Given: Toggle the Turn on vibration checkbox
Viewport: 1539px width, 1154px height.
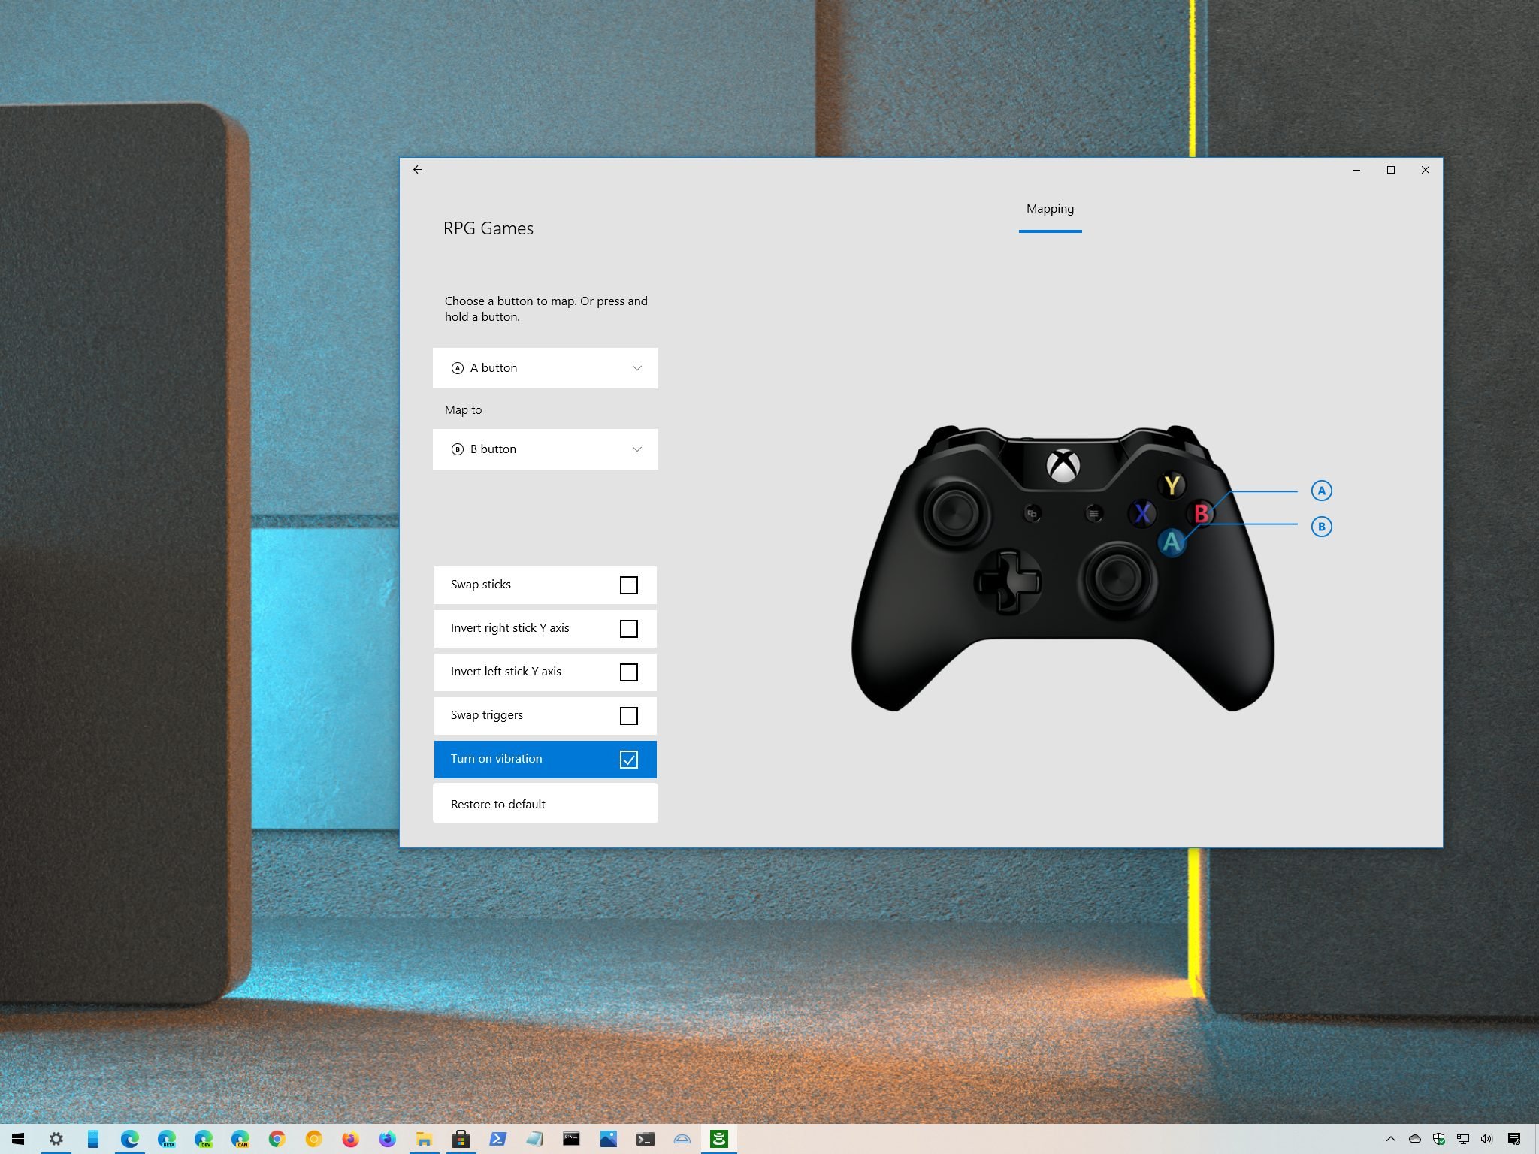Looking at the screenshot, I should [629, 759].
